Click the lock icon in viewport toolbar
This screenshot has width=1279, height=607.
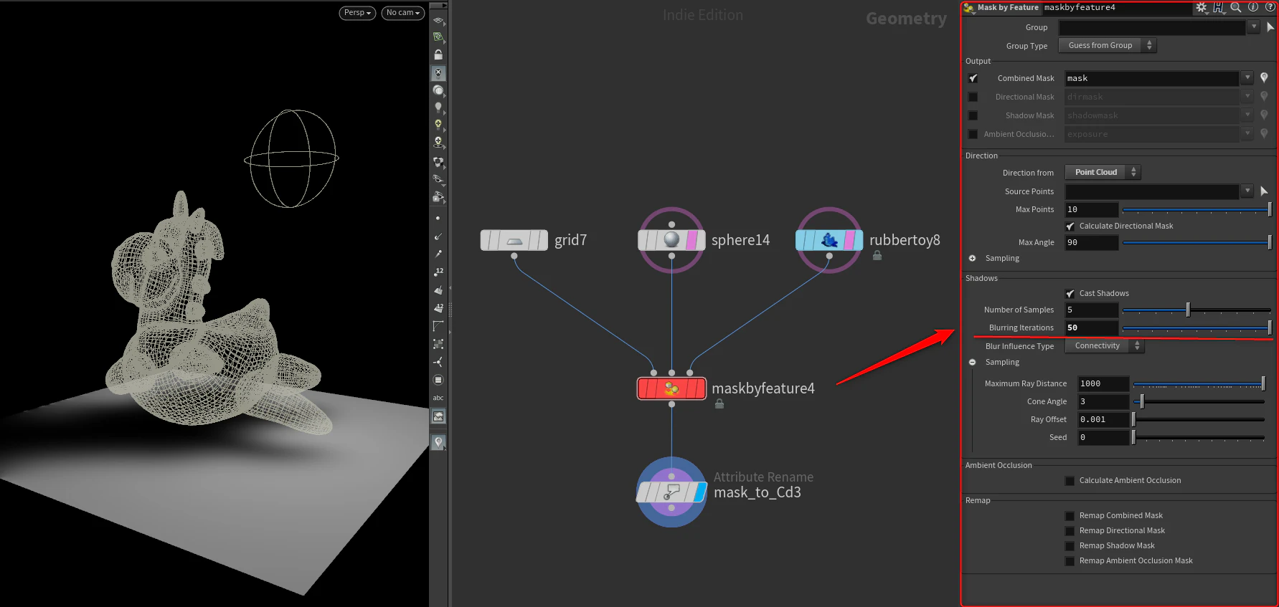click(438, 54)
